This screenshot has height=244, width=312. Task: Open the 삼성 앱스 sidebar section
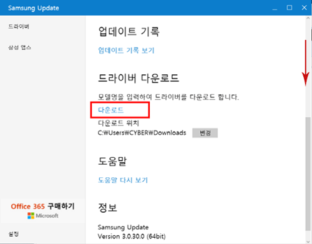tap(20, 47)
